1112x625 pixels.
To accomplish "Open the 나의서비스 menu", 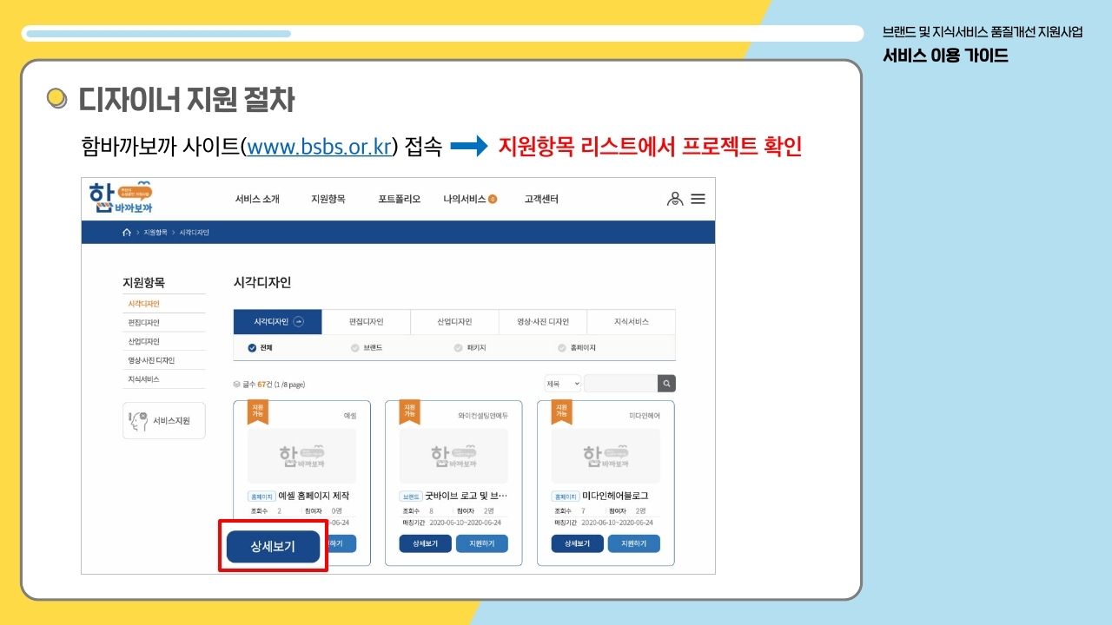I will coord(465,199).
